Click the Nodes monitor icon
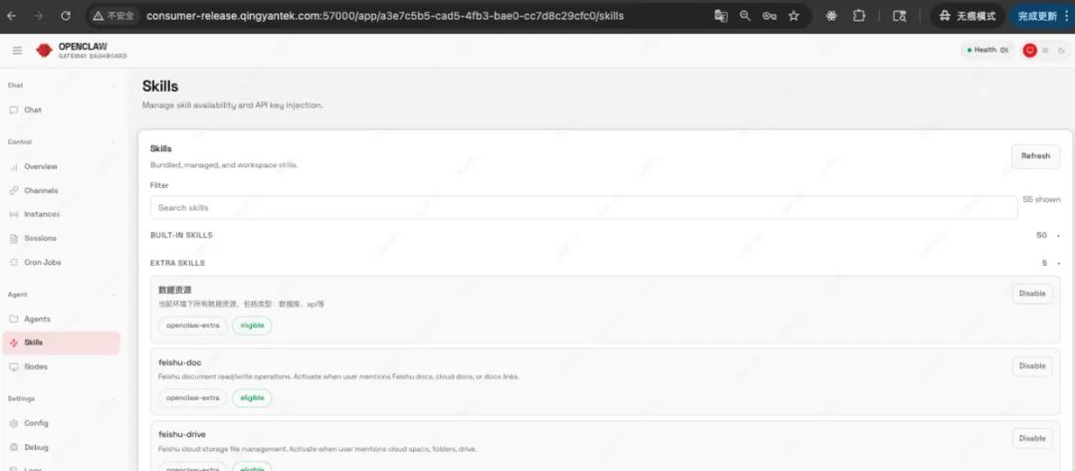This screenshot has height=471, width=1075. [14, 366]
